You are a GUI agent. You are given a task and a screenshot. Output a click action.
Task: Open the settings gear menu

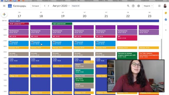tap(138, 6)
